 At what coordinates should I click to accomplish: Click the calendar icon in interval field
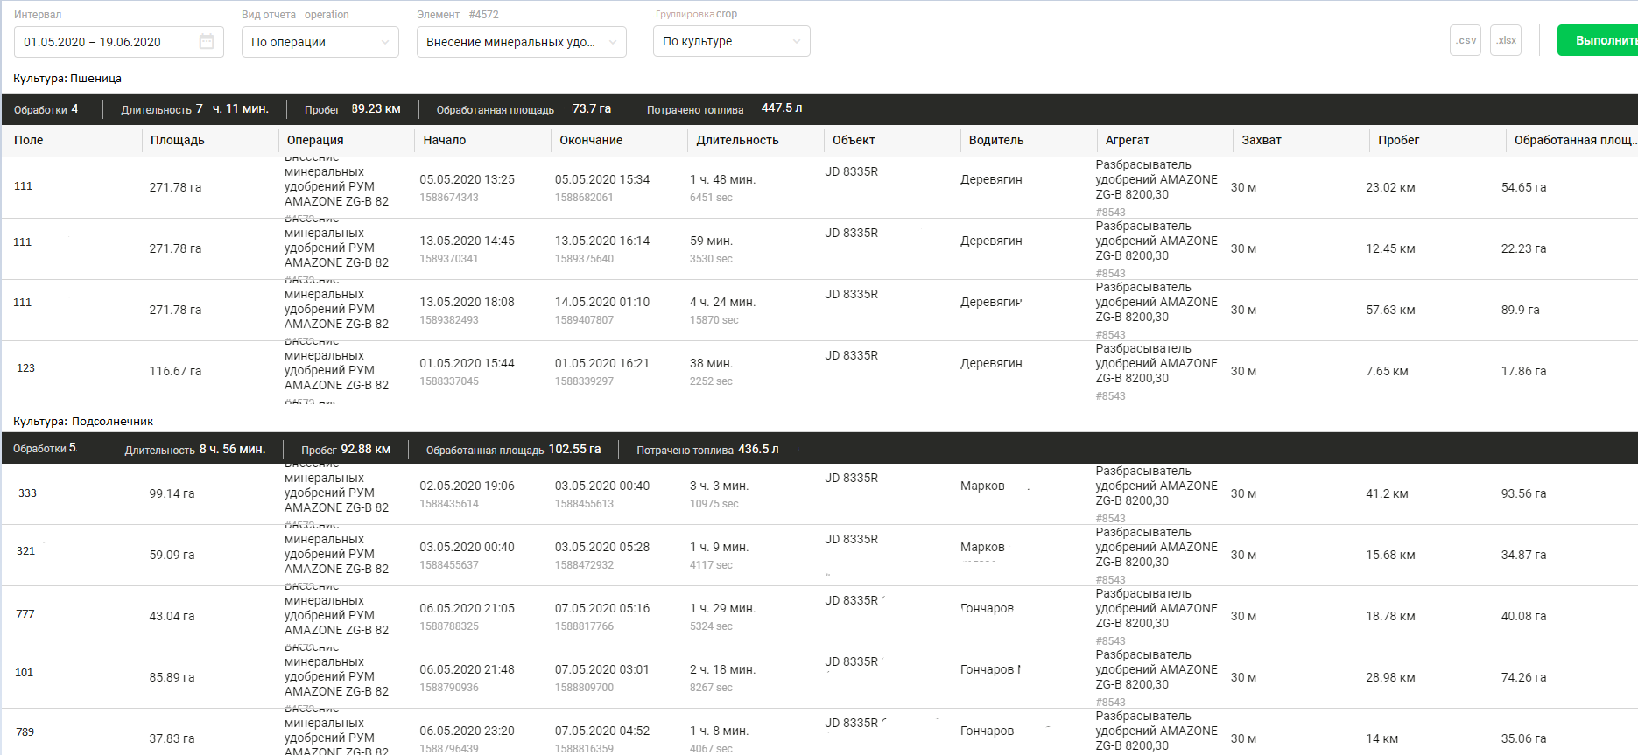207,42
